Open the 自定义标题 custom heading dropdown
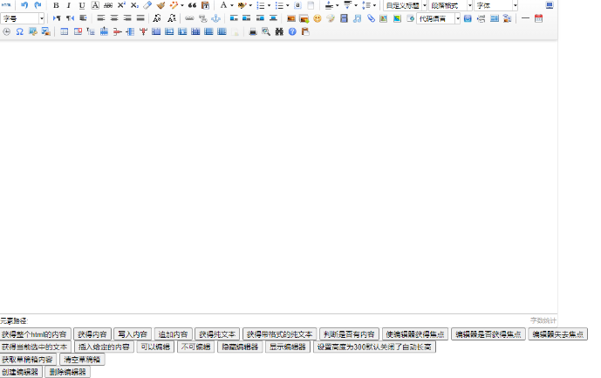This screenshot has width=601, height=378. pos(405,5)
